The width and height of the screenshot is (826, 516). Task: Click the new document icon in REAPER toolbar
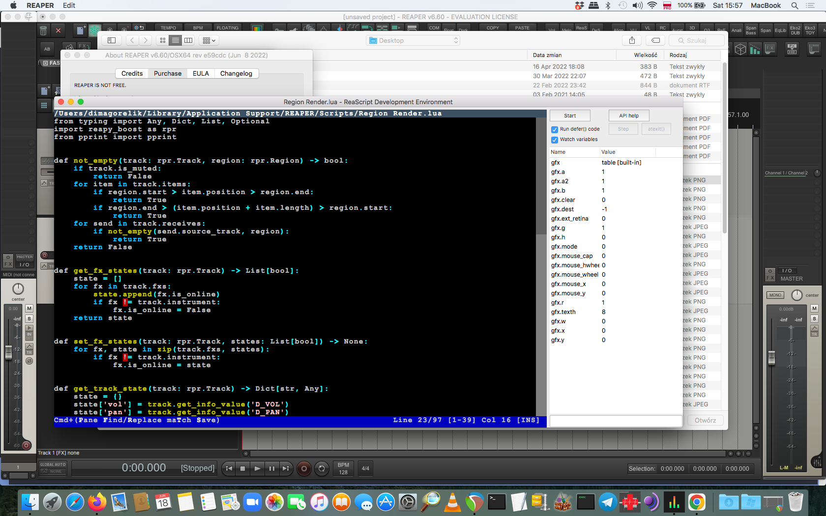click(x=81, y=30)
